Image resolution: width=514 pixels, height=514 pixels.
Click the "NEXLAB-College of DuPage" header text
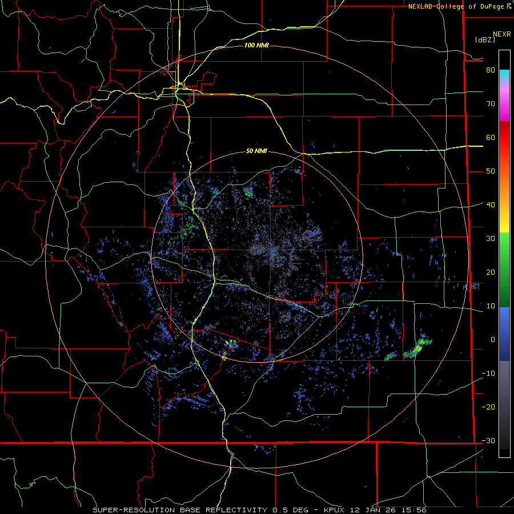click(457, 6)
